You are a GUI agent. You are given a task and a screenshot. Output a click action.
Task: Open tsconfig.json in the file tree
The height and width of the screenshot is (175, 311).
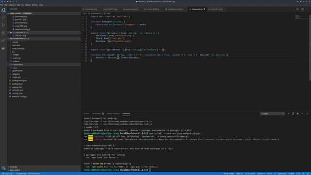(x=17, y=93)
